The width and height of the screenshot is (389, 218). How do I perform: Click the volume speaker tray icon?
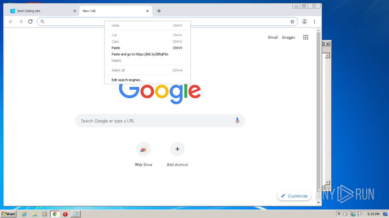(x=346, y=214)
